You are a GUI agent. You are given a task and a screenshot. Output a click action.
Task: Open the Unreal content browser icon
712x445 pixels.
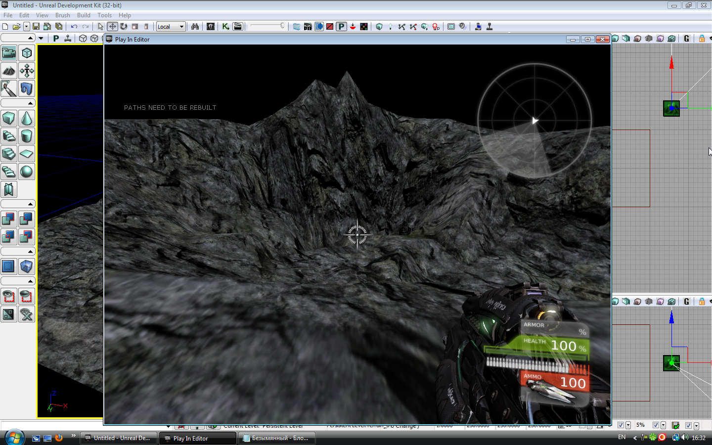211,27
